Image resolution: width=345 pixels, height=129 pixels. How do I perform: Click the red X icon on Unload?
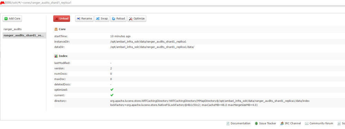pyautogui.click(x=57, y=19)
